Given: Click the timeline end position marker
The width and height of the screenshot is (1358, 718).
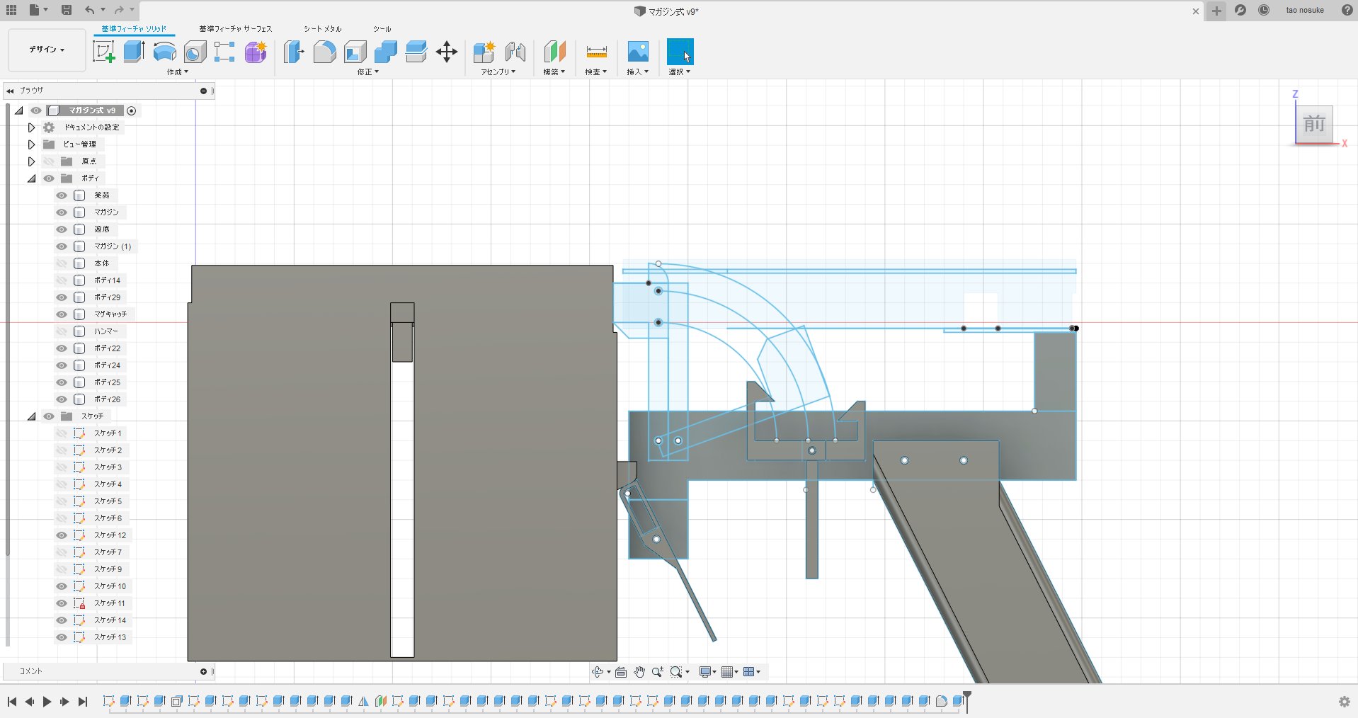Looking at the screenshot, I should pos(967,701).
